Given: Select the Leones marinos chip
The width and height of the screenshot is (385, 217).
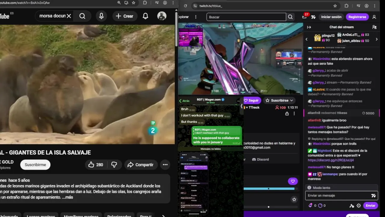Looking at the screenshot, I should tap(41, 215).
